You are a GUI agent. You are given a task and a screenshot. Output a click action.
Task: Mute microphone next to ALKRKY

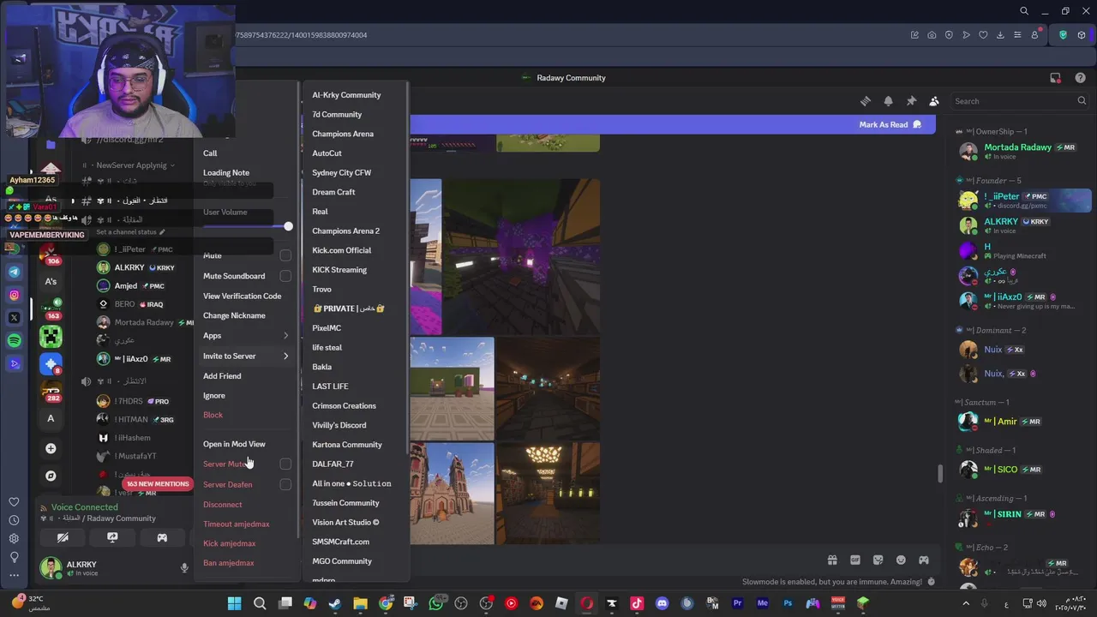(183, 568)
